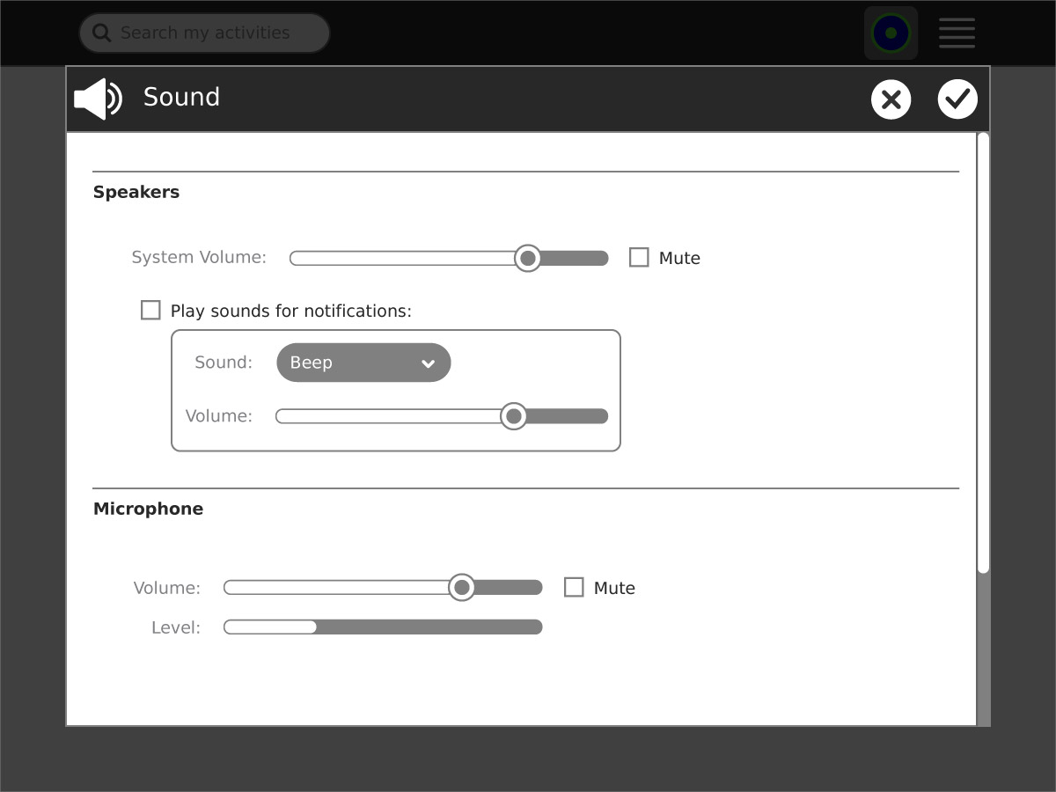Click the microphone Level meter bar

pos(383,627)
